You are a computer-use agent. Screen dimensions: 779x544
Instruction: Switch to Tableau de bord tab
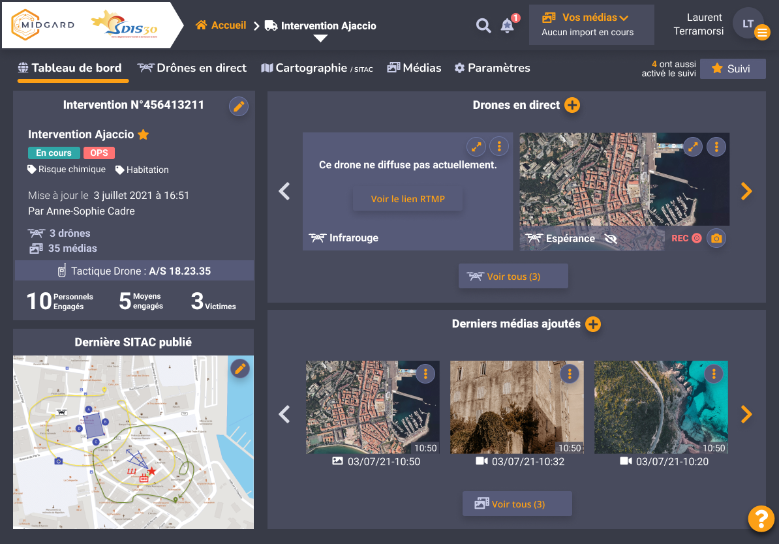click(x=70, y=68)
